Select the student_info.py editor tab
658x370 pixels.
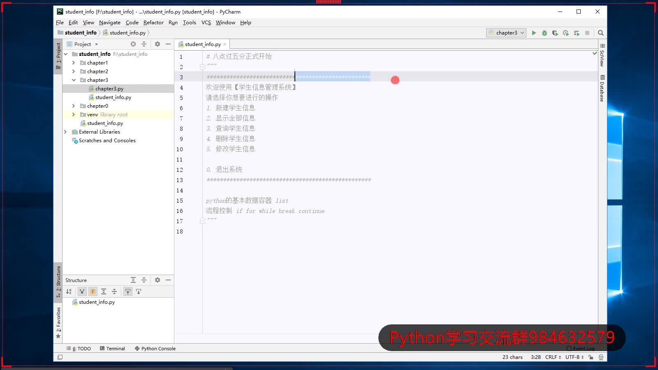coord(202,44)
